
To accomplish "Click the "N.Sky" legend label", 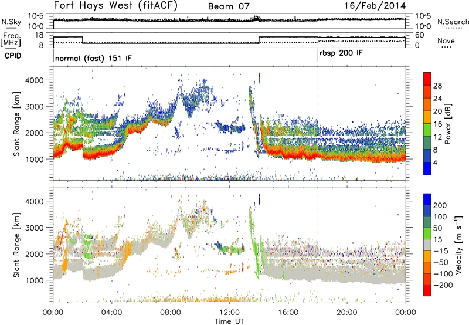I will tap(11, 22).
